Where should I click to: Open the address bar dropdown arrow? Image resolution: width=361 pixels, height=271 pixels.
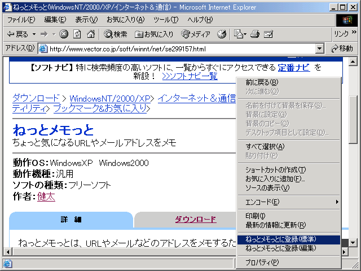pos(319,49)
